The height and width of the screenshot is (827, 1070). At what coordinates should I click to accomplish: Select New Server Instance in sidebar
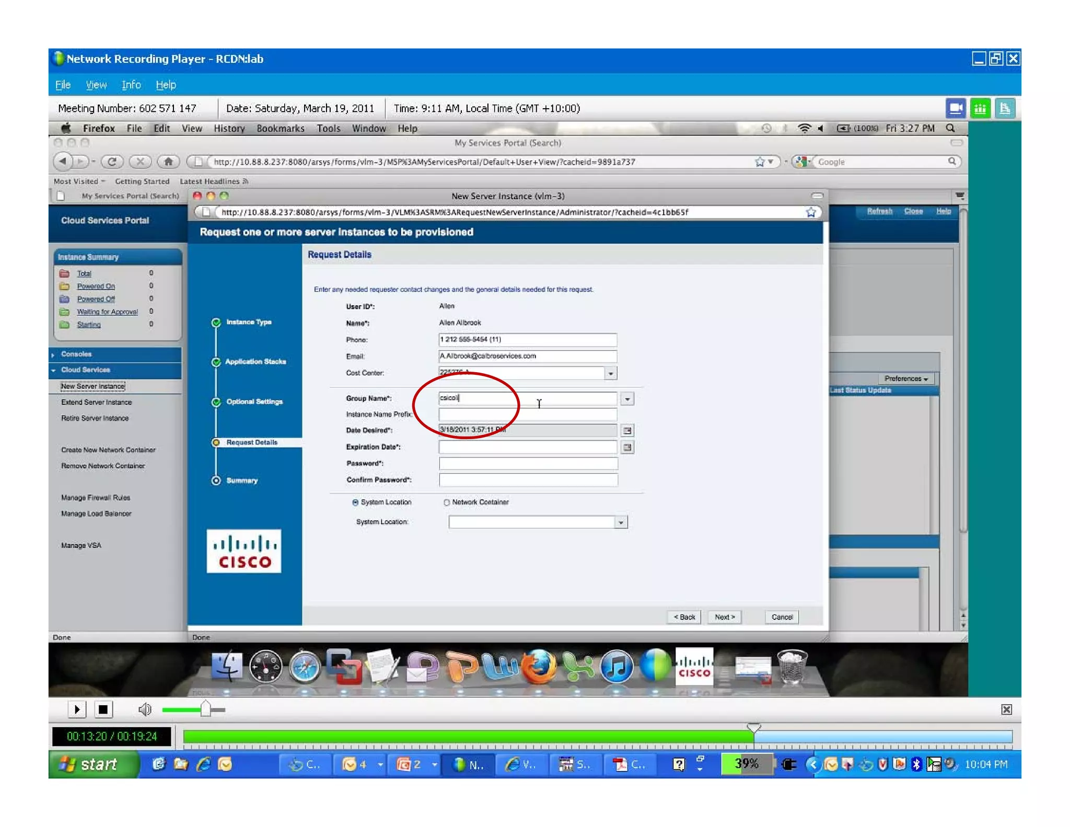click(x=93, y=386)
